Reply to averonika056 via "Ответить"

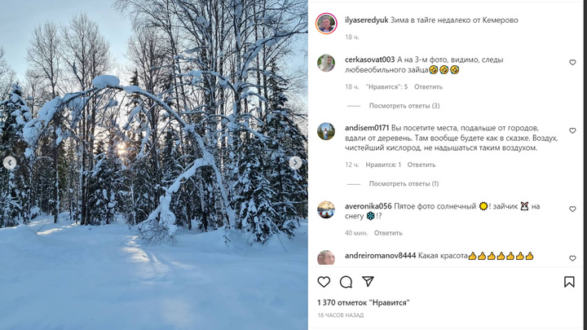[x=388, y=233]
